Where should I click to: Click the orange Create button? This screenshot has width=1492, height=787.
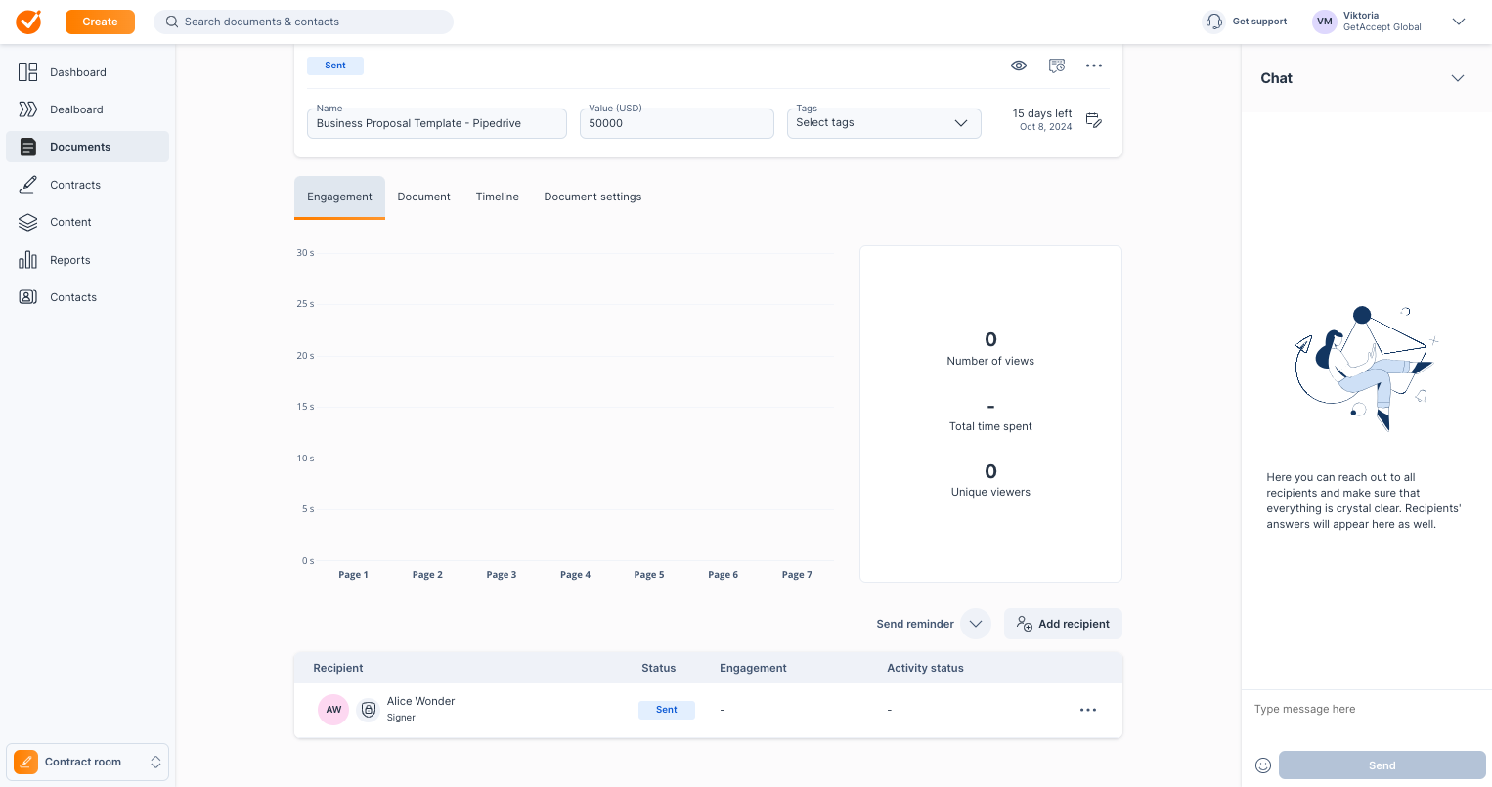coord(100,22)
